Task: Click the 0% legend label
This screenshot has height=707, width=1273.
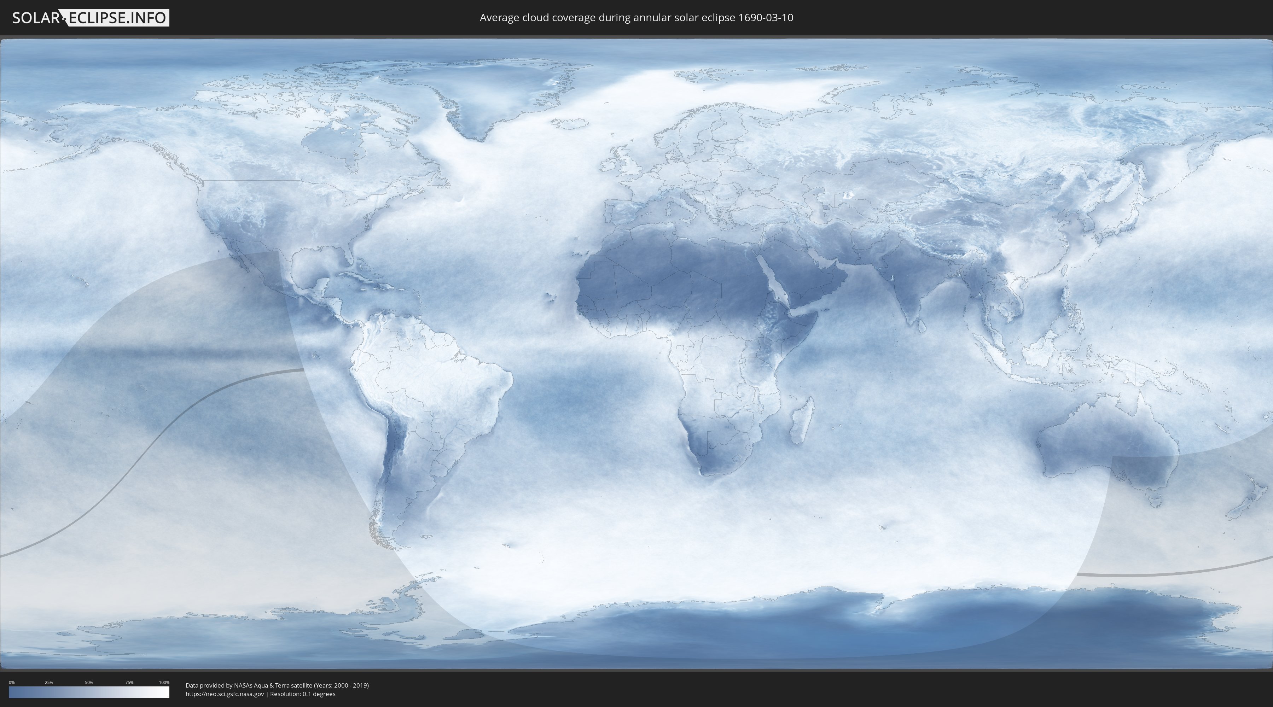Action: click(12, 682)
